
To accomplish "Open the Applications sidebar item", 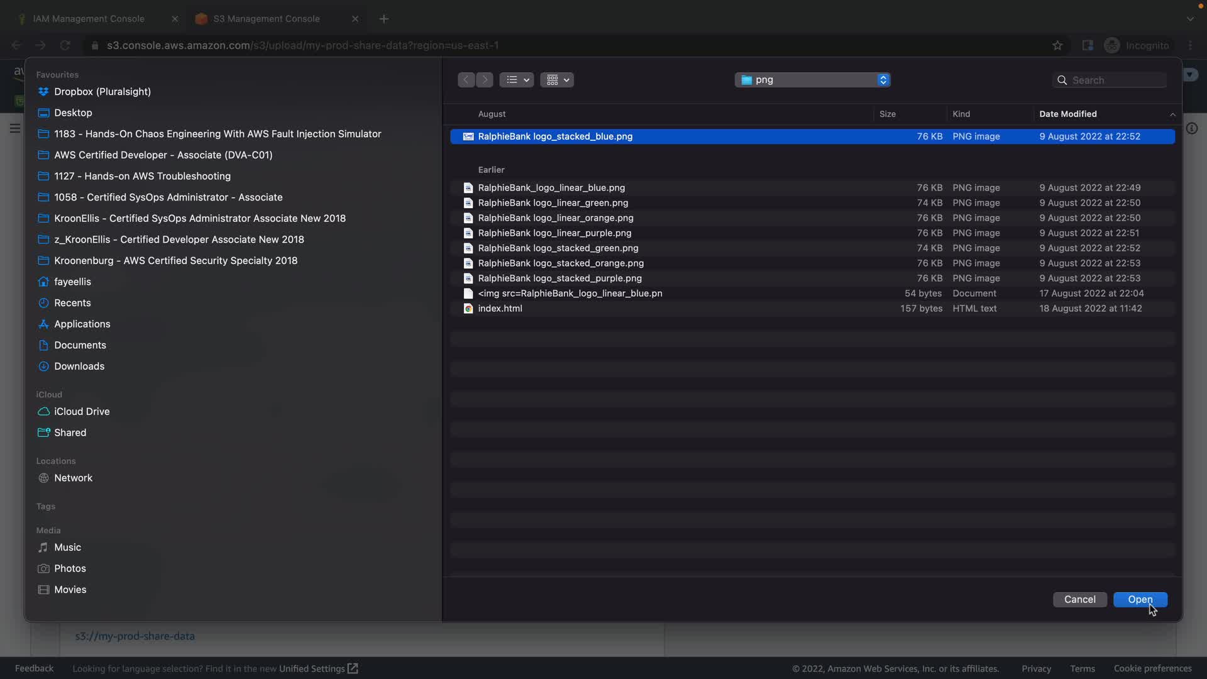I will click(x=82, y=324).
